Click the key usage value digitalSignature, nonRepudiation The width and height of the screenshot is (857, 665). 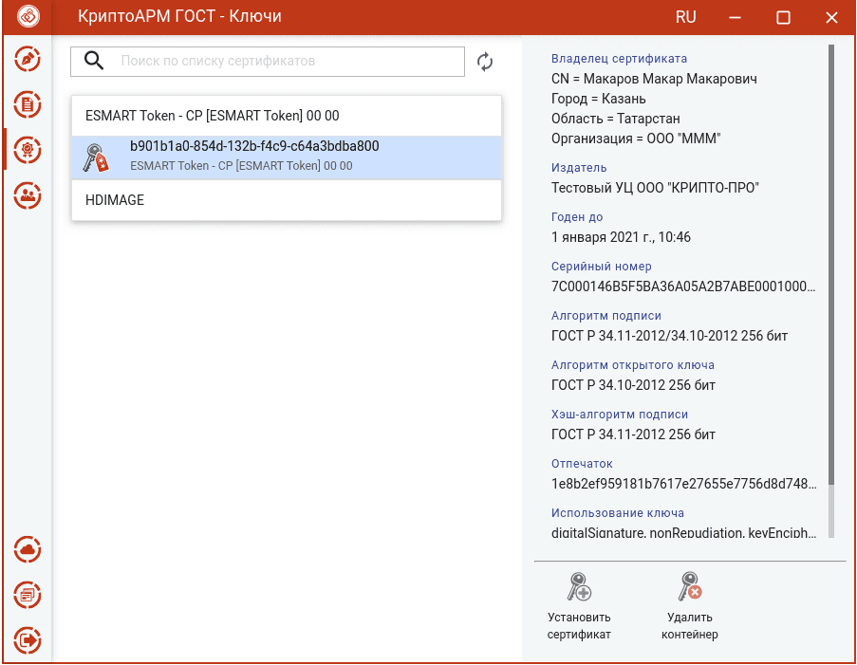click(683, 533)
